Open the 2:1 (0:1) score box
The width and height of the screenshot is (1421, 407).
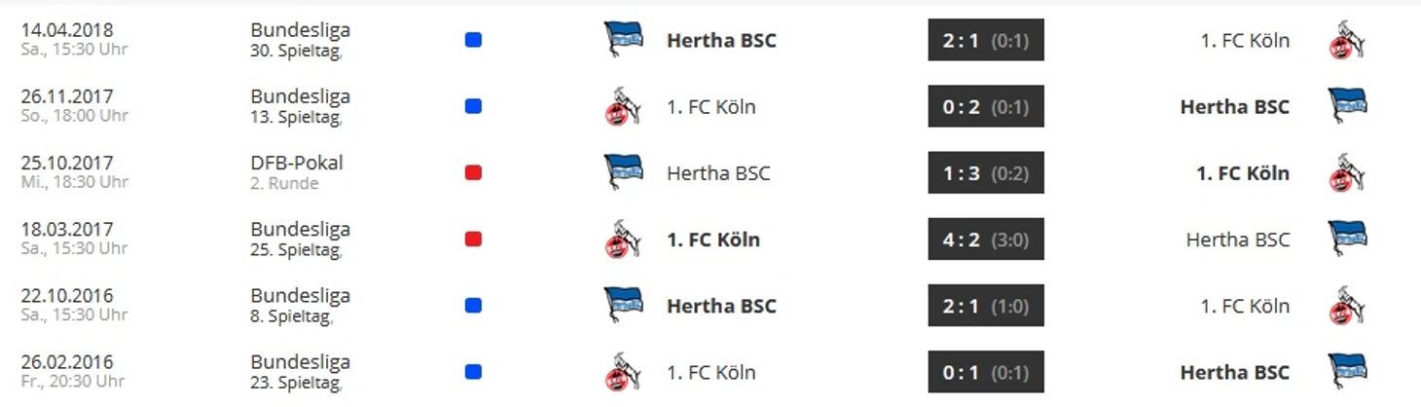point(986,40)
